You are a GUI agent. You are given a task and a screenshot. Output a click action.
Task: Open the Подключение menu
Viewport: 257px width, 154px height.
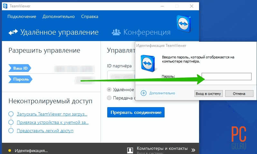click(x=22, y=16)
